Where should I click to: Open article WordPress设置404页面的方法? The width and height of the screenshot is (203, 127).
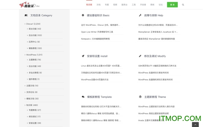click(95, 80)
